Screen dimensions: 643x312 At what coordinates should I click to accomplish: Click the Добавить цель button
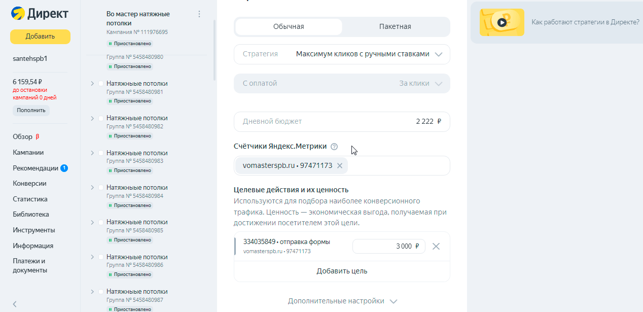coord(342,271)
